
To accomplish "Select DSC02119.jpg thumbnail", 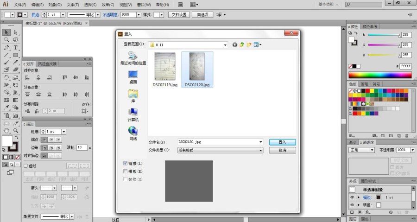I will pyautogui.click(x=165, y=70).
